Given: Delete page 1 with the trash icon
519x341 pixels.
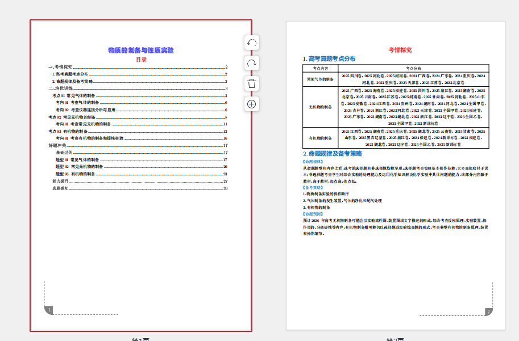Looking at the screenshot, I should tap(252, 83).
